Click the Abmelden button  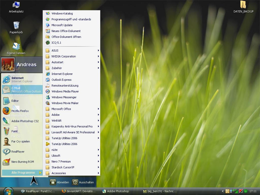tap(59, 182)
